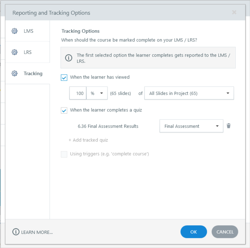This screenshot has height=248, width=250.
Task: Click the Learn More info icon
Action: (16, 232)
